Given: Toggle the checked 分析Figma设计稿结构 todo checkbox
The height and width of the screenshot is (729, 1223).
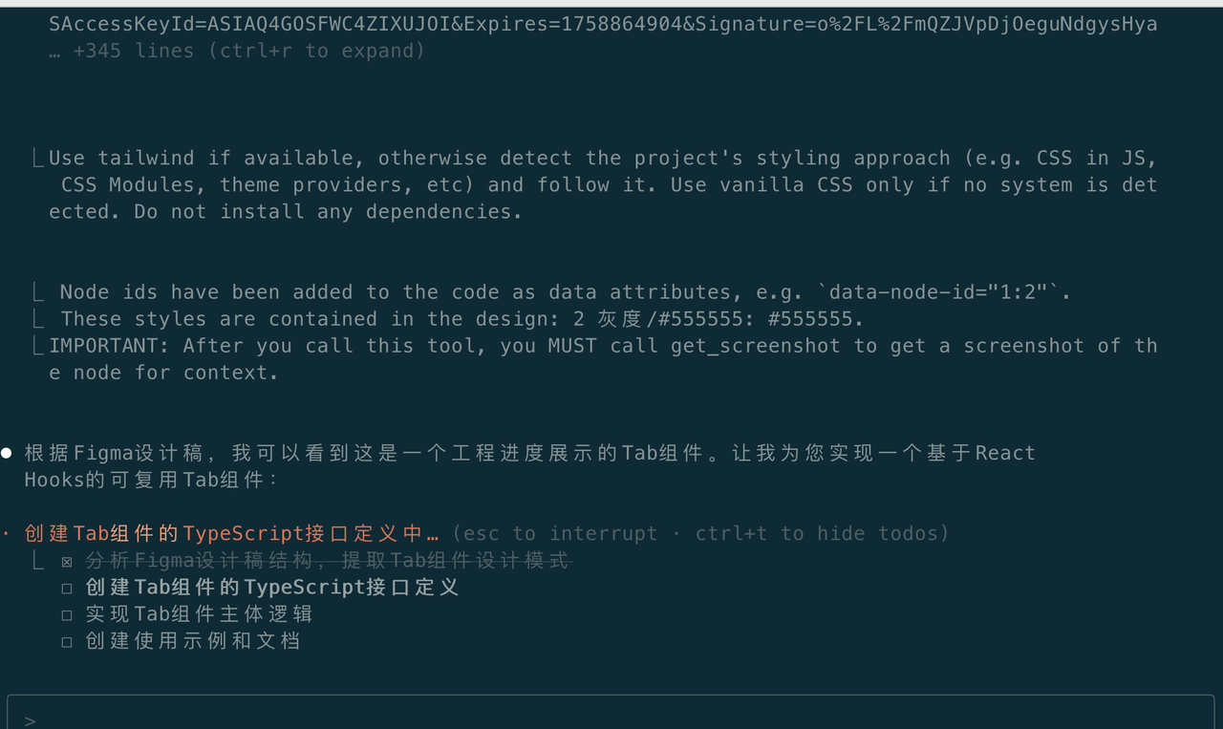Looking at the screenshot, I should (x=67, y=562).
